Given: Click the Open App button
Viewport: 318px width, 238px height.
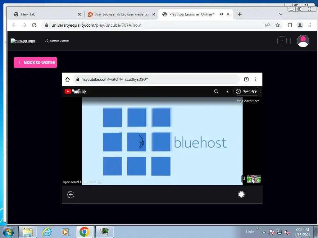Looking at the screenshot, I should 247,91.
